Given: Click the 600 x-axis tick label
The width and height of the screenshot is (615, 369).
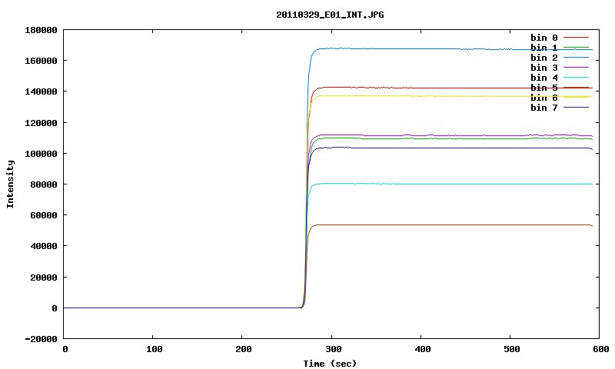Looking at the screenshot, I should (x=601, y=349).
